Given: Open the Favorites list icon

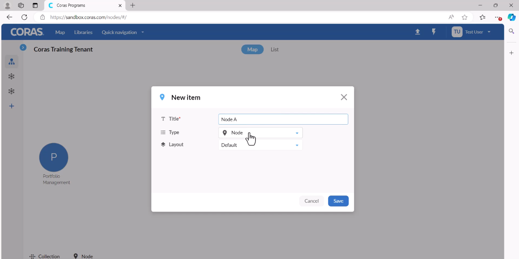Looking at the screenshot, I should [x=483, y=17].
